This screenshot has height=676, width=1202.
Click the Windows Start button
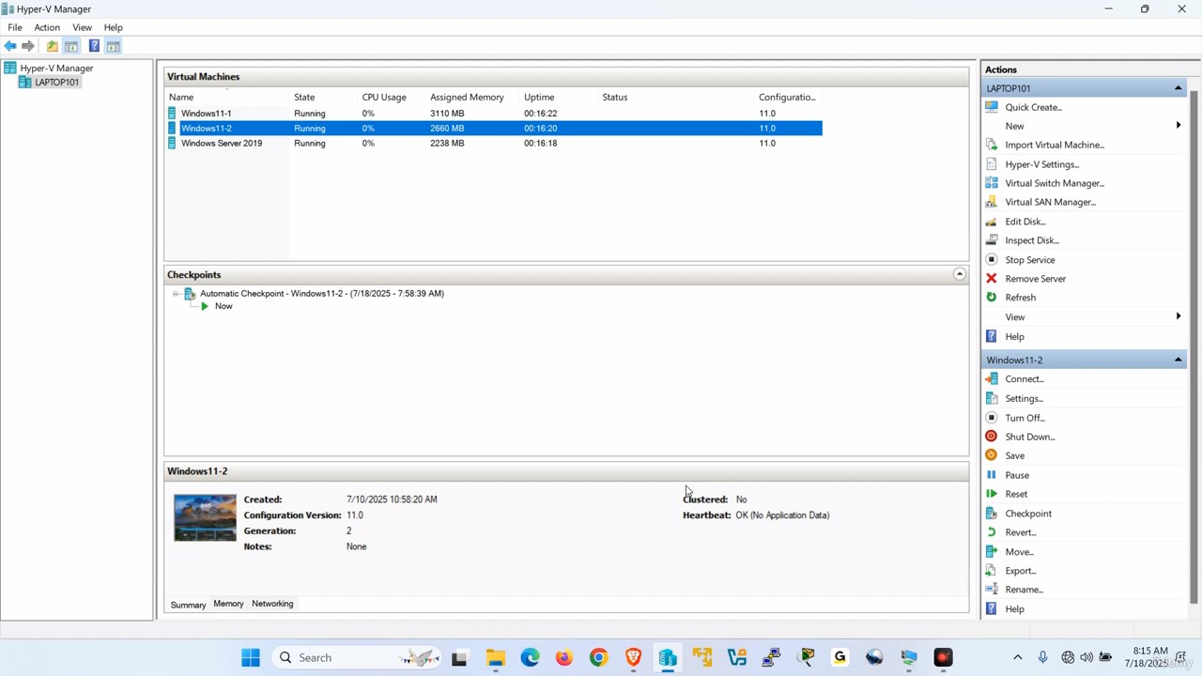point(251,657)
